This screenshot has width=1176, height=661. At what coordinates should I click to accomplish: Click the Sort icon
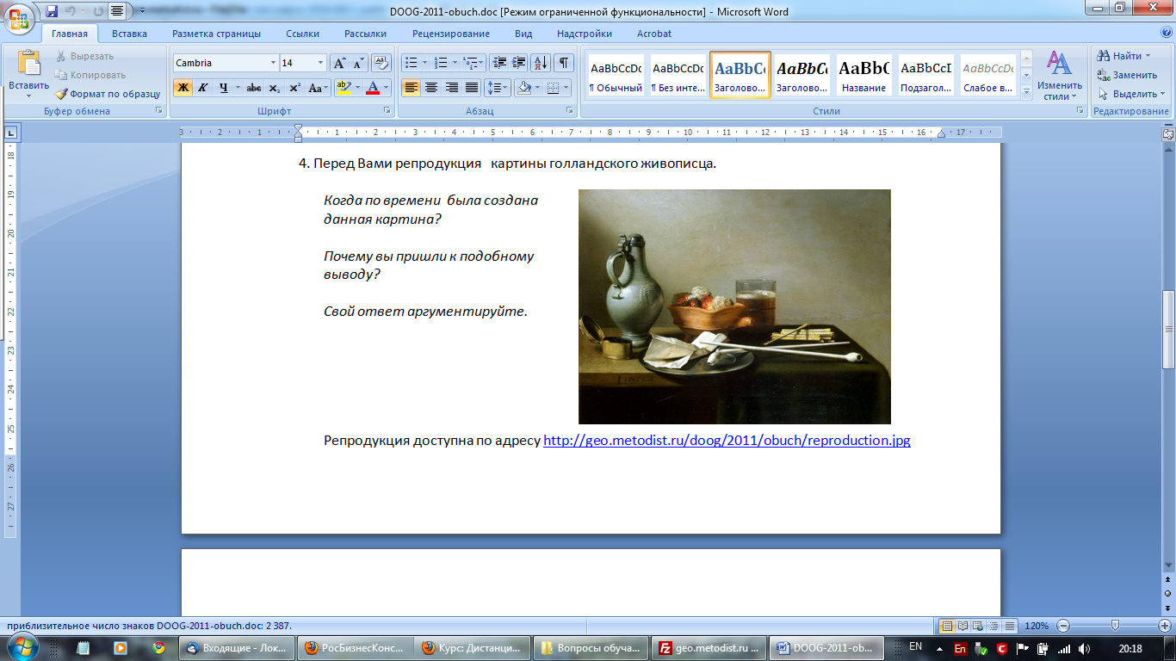pyautogui.click(x=542, y=63)
